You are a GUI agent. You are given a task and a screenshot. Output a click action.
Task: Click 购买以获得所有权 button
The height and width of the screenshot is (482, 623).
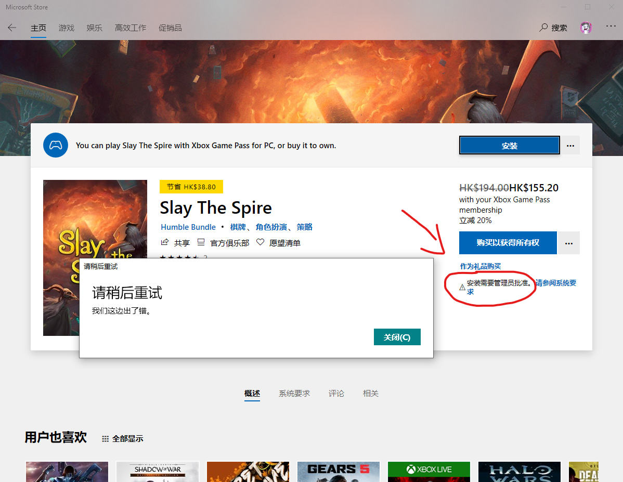point(508,243)
